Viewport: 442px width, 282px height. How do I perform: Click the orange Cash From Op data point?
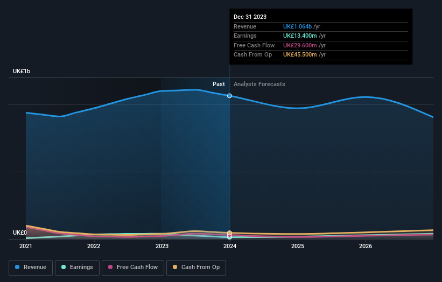(229, 232)
